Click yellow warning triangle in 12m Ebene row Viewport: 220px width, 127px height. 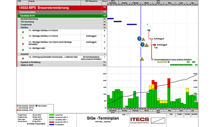146,45
